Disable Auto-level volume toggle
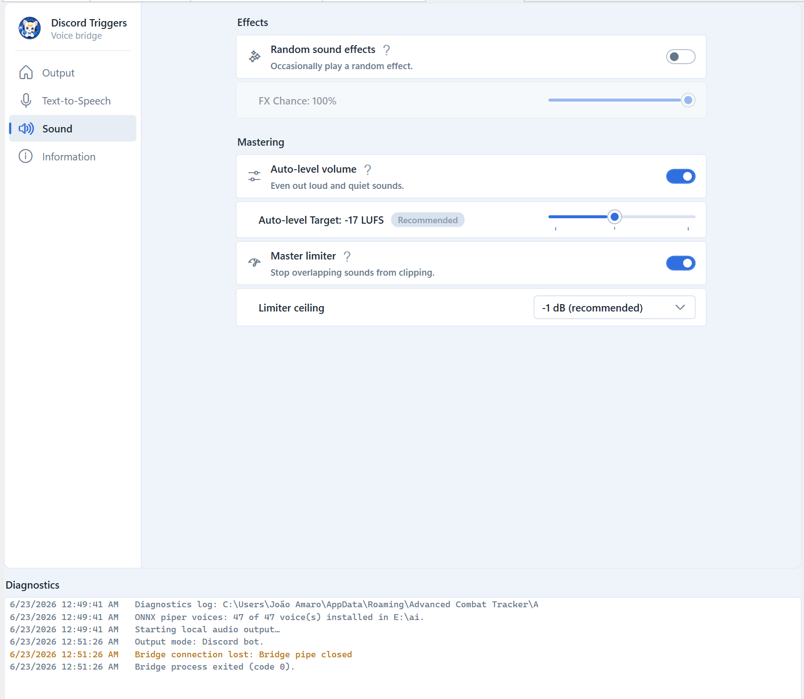Image resolution: width=804 pixels, height=699 pixels. (680, 176)
